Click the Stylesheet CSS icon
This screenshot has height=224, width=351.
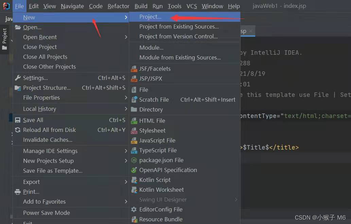[134, 131]
